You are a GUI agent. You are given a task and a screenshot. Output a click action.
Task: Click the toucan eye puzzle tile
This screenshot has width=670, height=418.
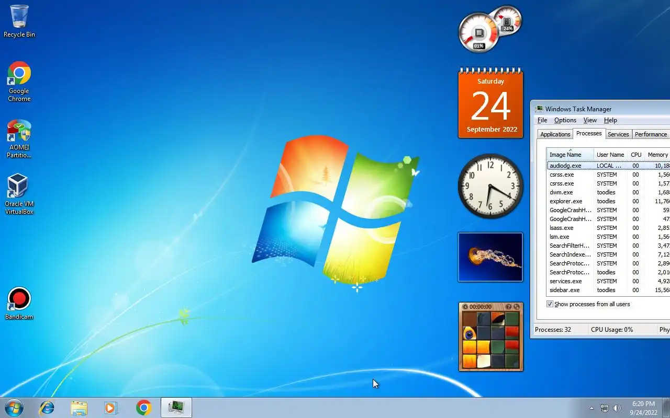pyautogui.click(x=470, y=333)
